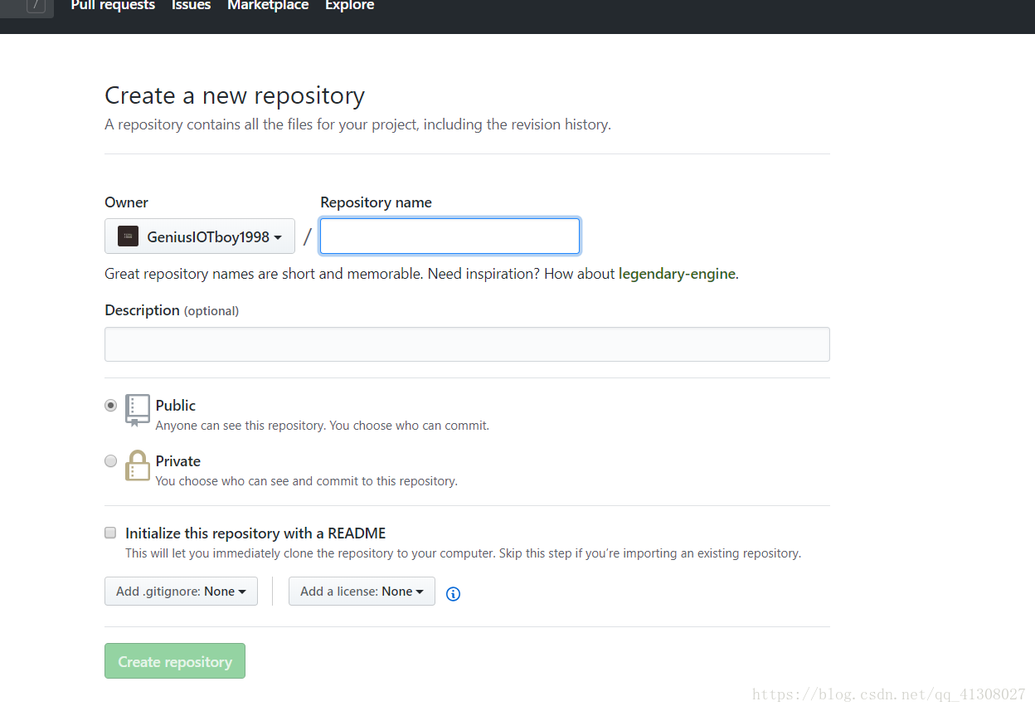
Task: Open the Owner GeniusIOTboy1998 dropdown
Action: (200, 236)
